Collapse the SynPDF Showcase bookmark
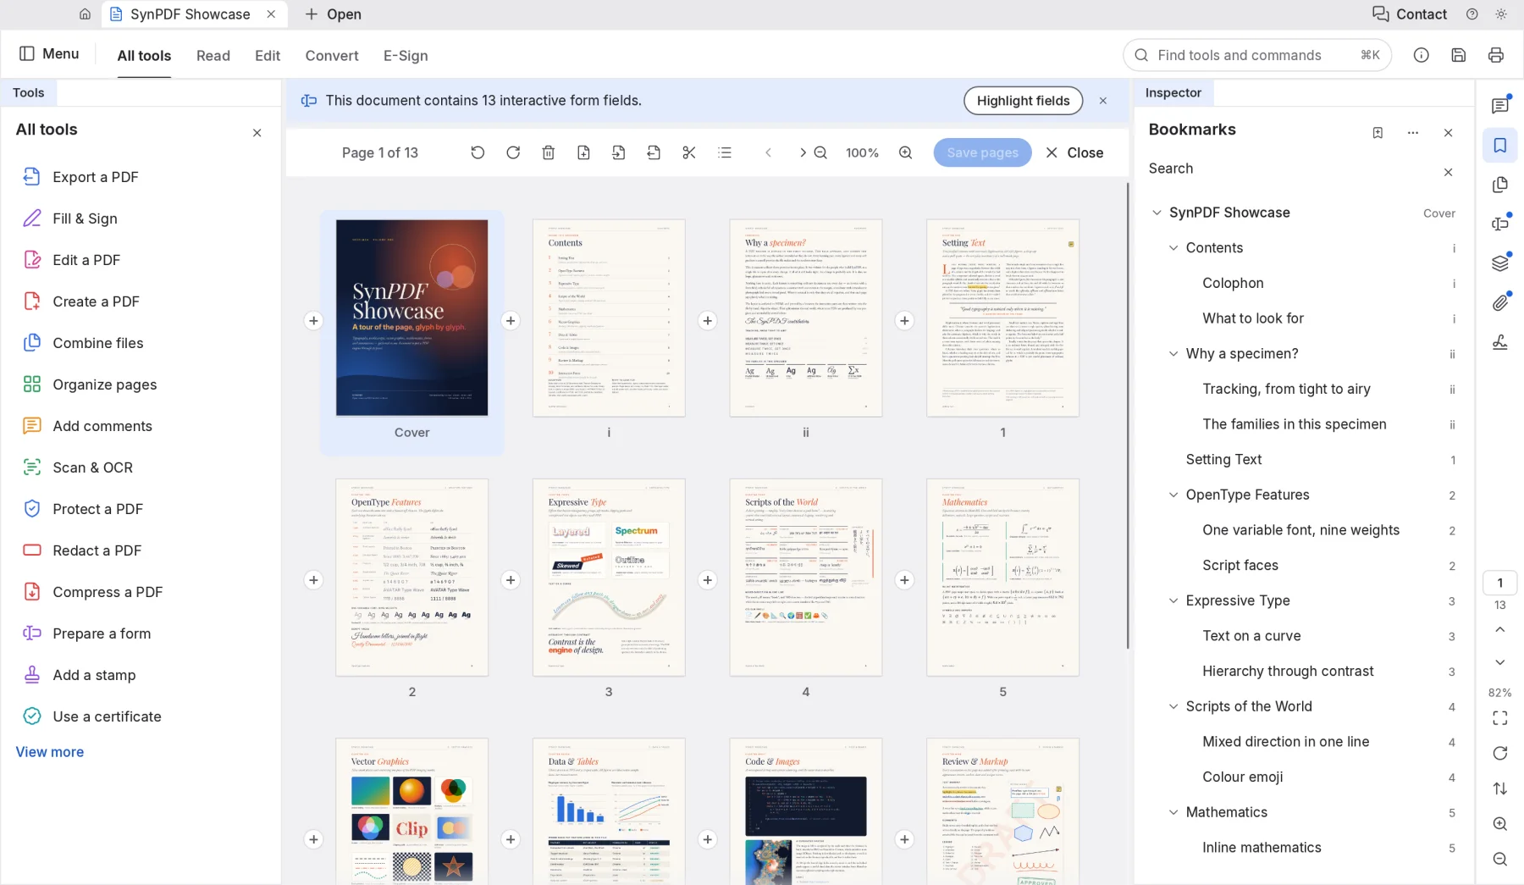This screenshot has width=1524, height=885. 1157,213
